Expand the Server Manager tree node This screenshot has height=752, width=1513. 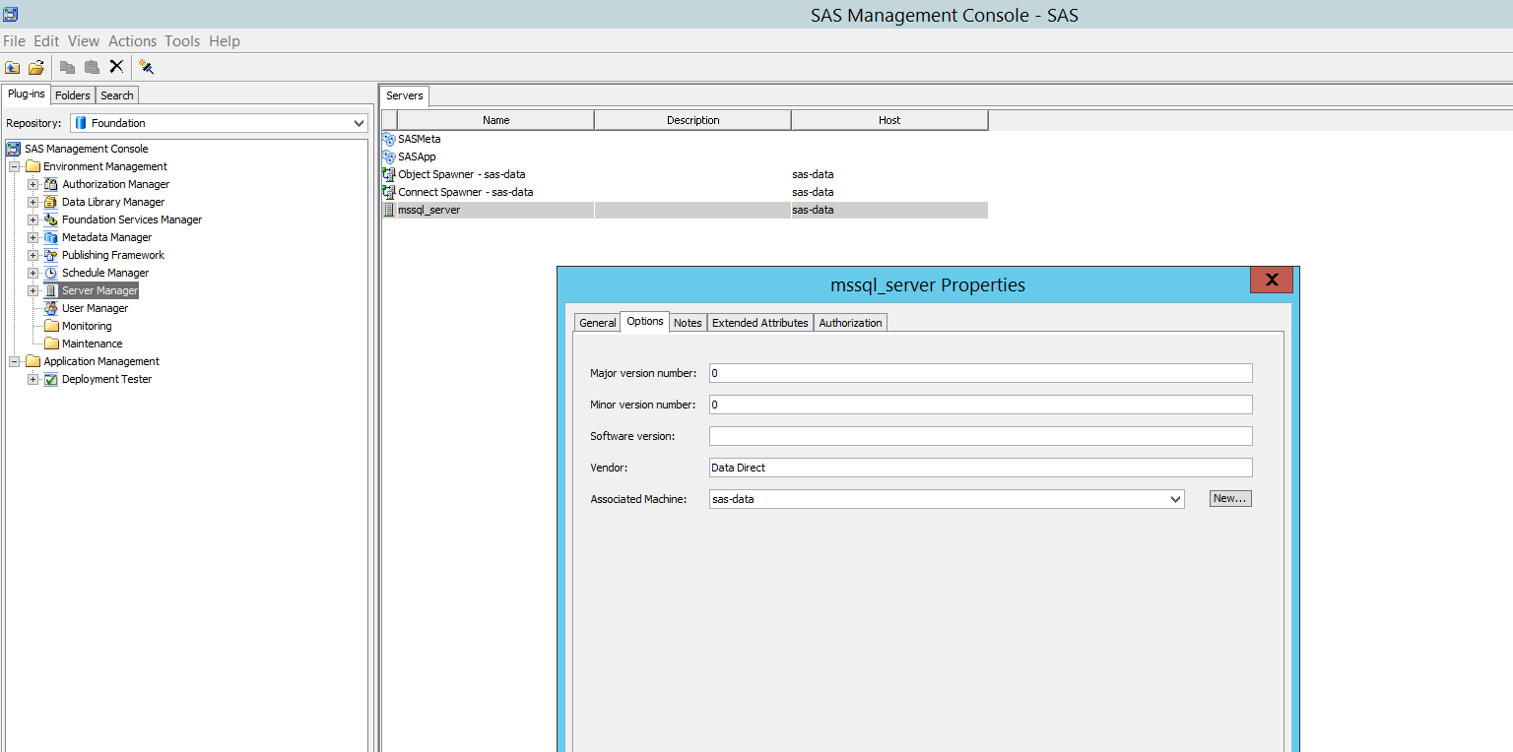tap(33, 290)
